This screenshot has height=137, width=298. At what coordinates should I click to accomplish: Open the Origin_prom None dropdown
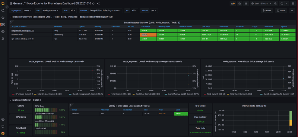(x=27, y=11)
